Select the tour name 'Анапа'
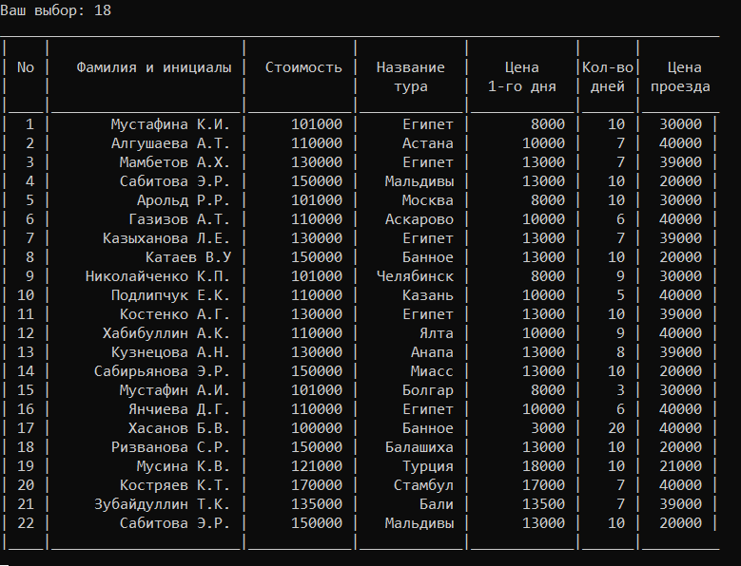 [432, 352]
